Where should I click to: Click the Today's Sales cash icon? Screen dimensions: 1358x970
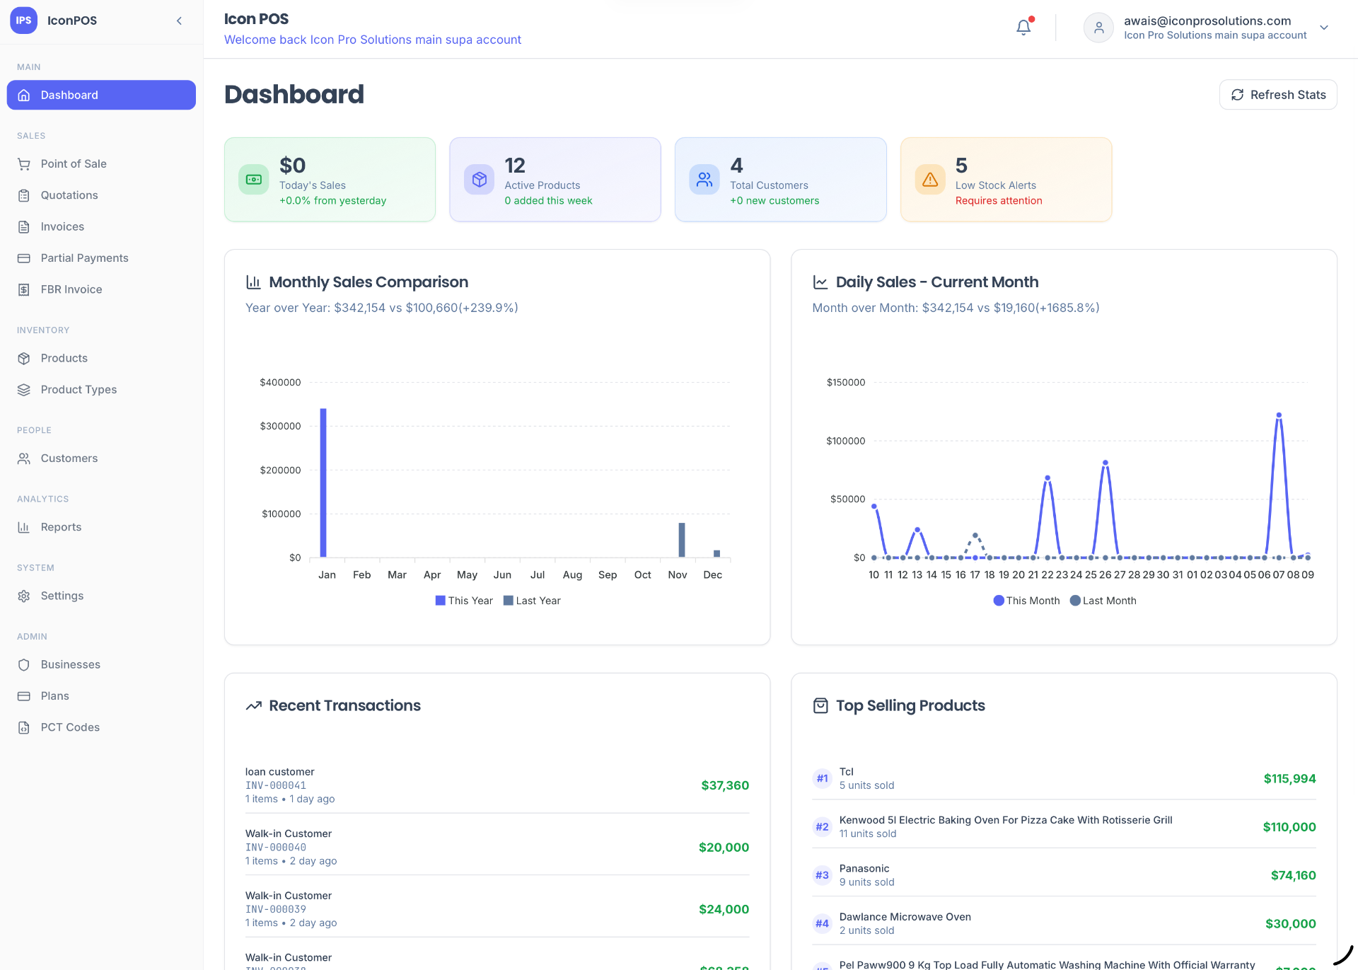[x=254, y=180]
